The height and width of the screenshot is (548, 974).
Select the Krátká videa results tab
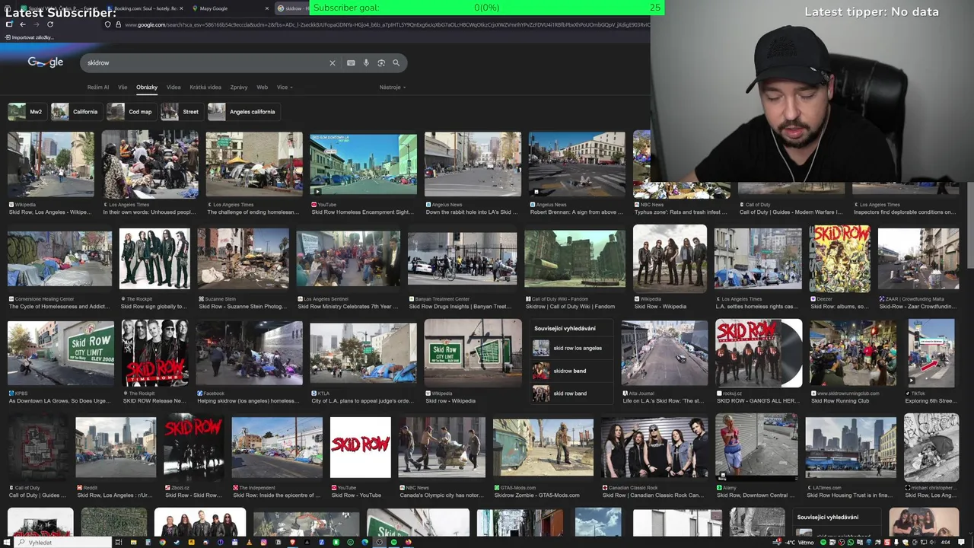tap(205, 87)
